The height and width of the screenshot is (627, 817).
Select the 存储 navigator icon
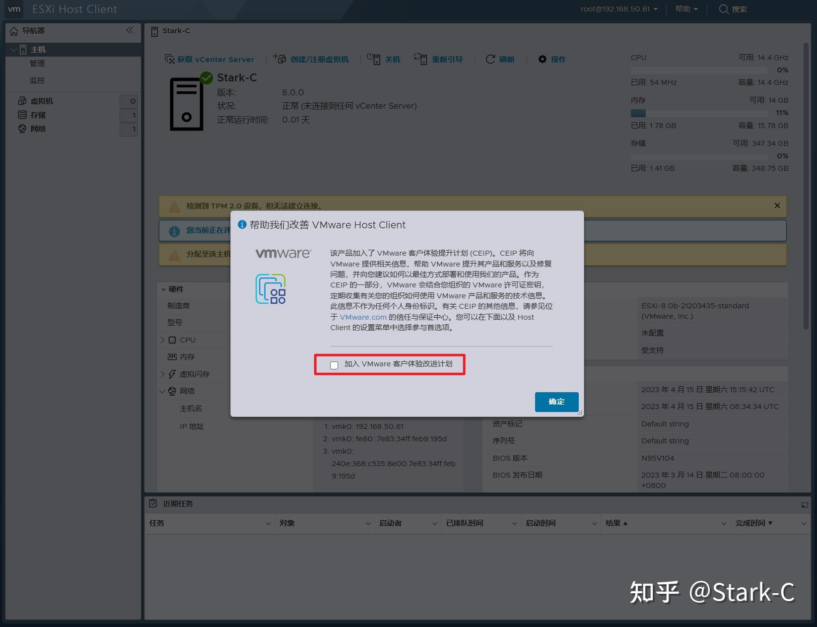(x=22, y=114)
